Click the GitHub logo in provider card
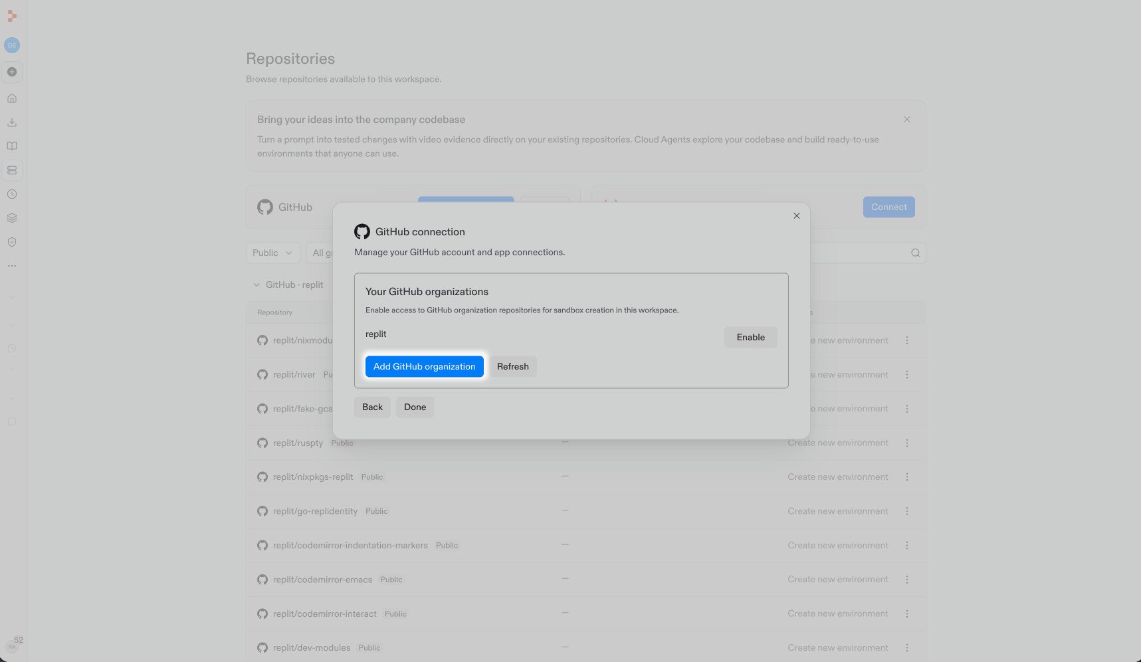1141x662 pixels. [x=264, y=207]
